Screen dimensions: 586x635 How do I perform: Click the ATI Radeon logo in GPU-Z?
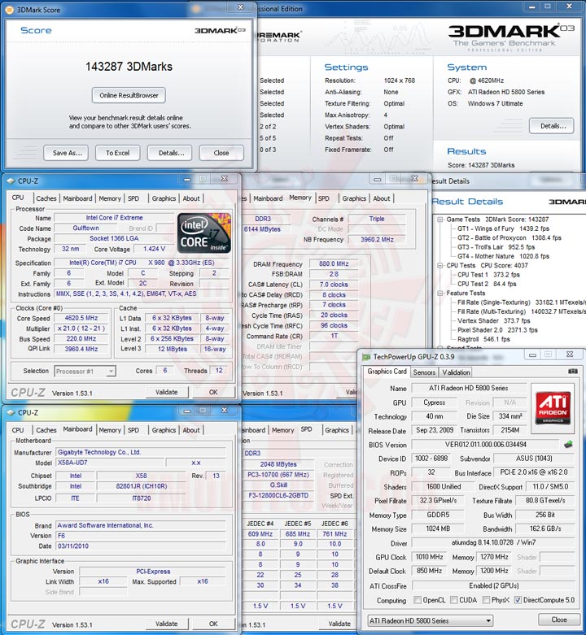tap(553, 408)
